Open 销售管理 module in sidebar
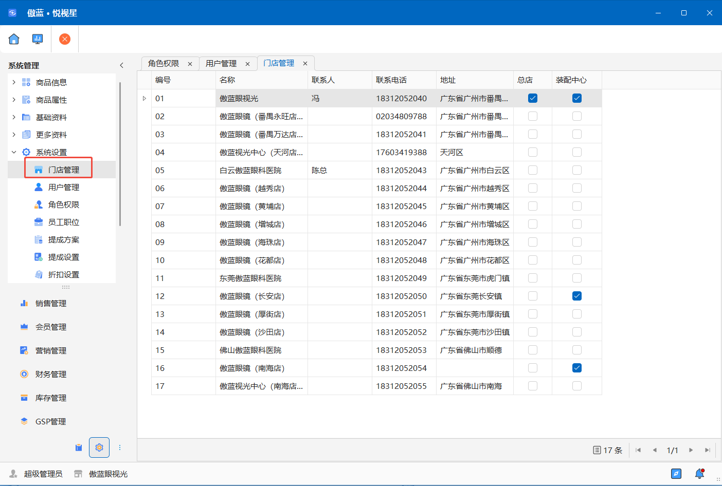This screenshot has width=722, height=486. (51, 304)
